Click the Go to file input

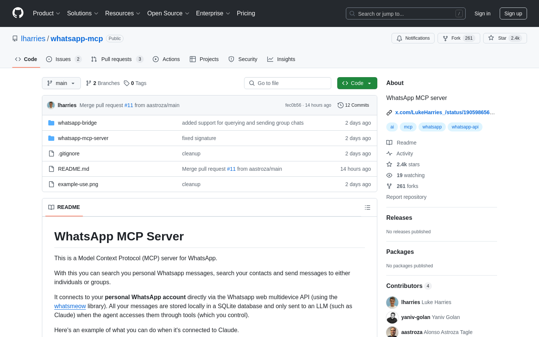[287, 83]
